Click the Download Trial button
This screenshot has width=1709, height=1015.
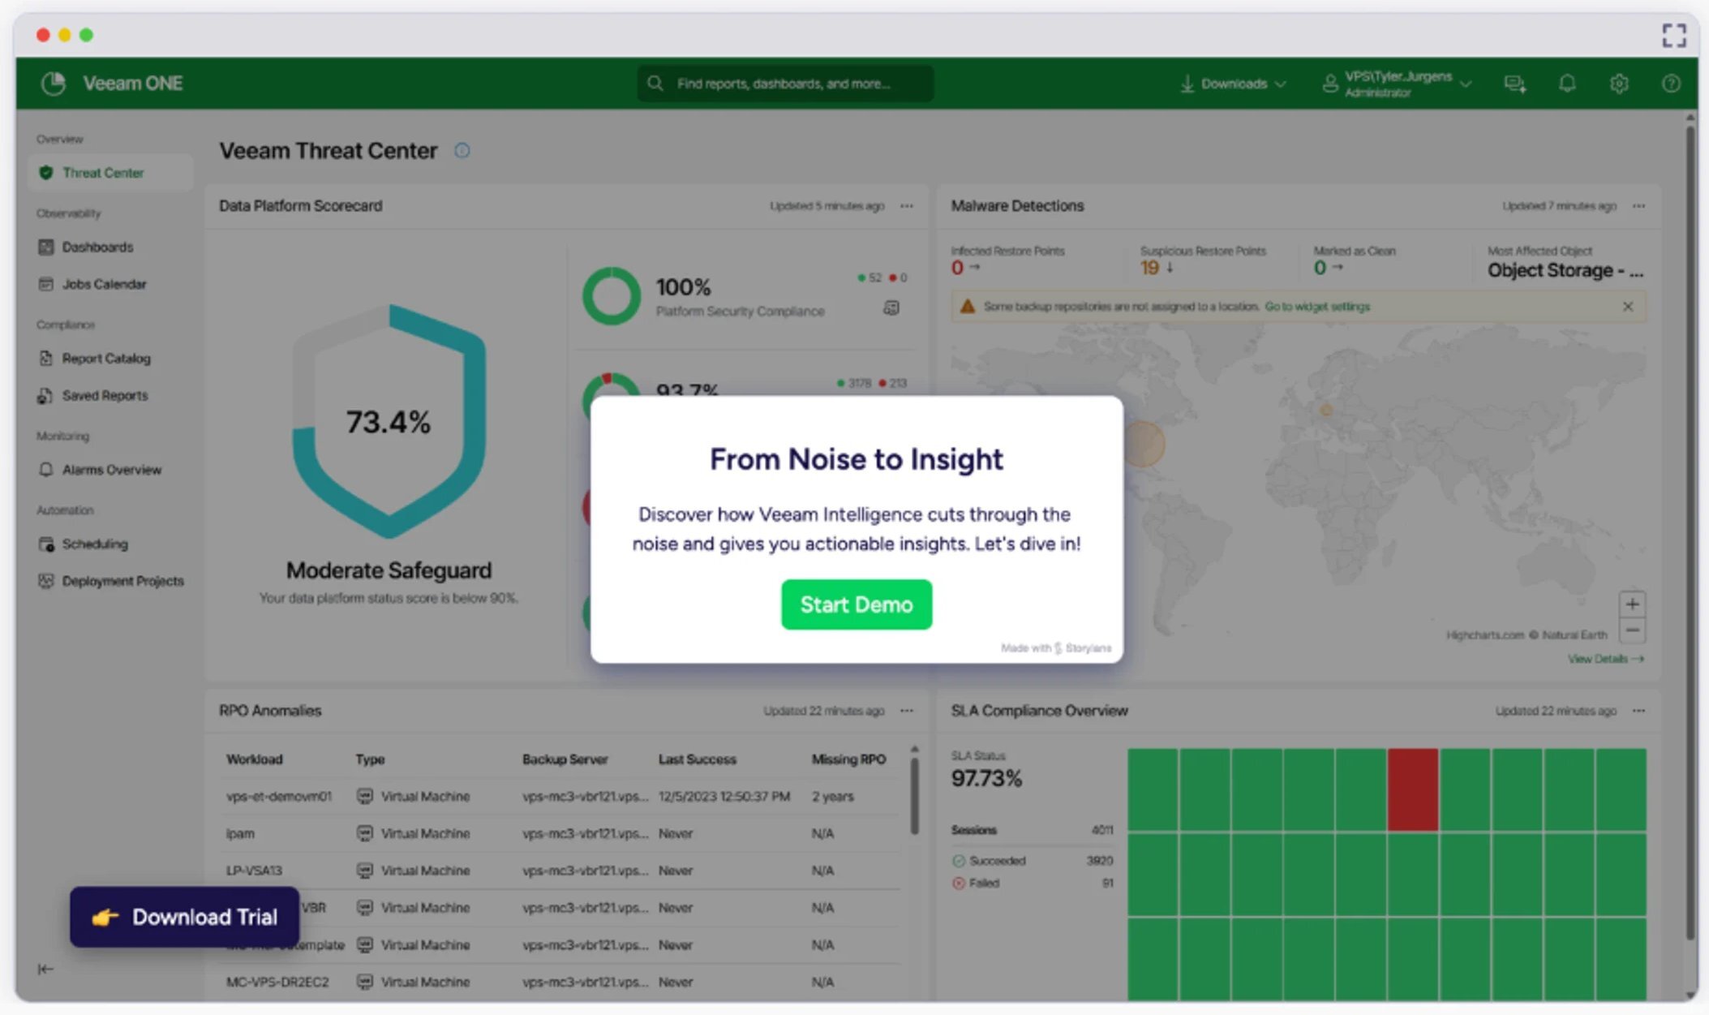pyautogui.click(x=184, y=917)
